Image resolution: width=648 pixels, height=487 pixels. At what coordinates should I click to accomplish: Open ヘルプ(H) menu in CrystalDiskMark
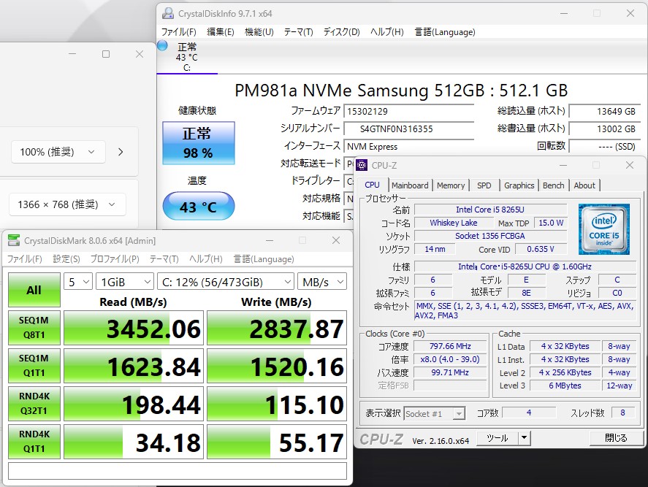tap(205, 259)
